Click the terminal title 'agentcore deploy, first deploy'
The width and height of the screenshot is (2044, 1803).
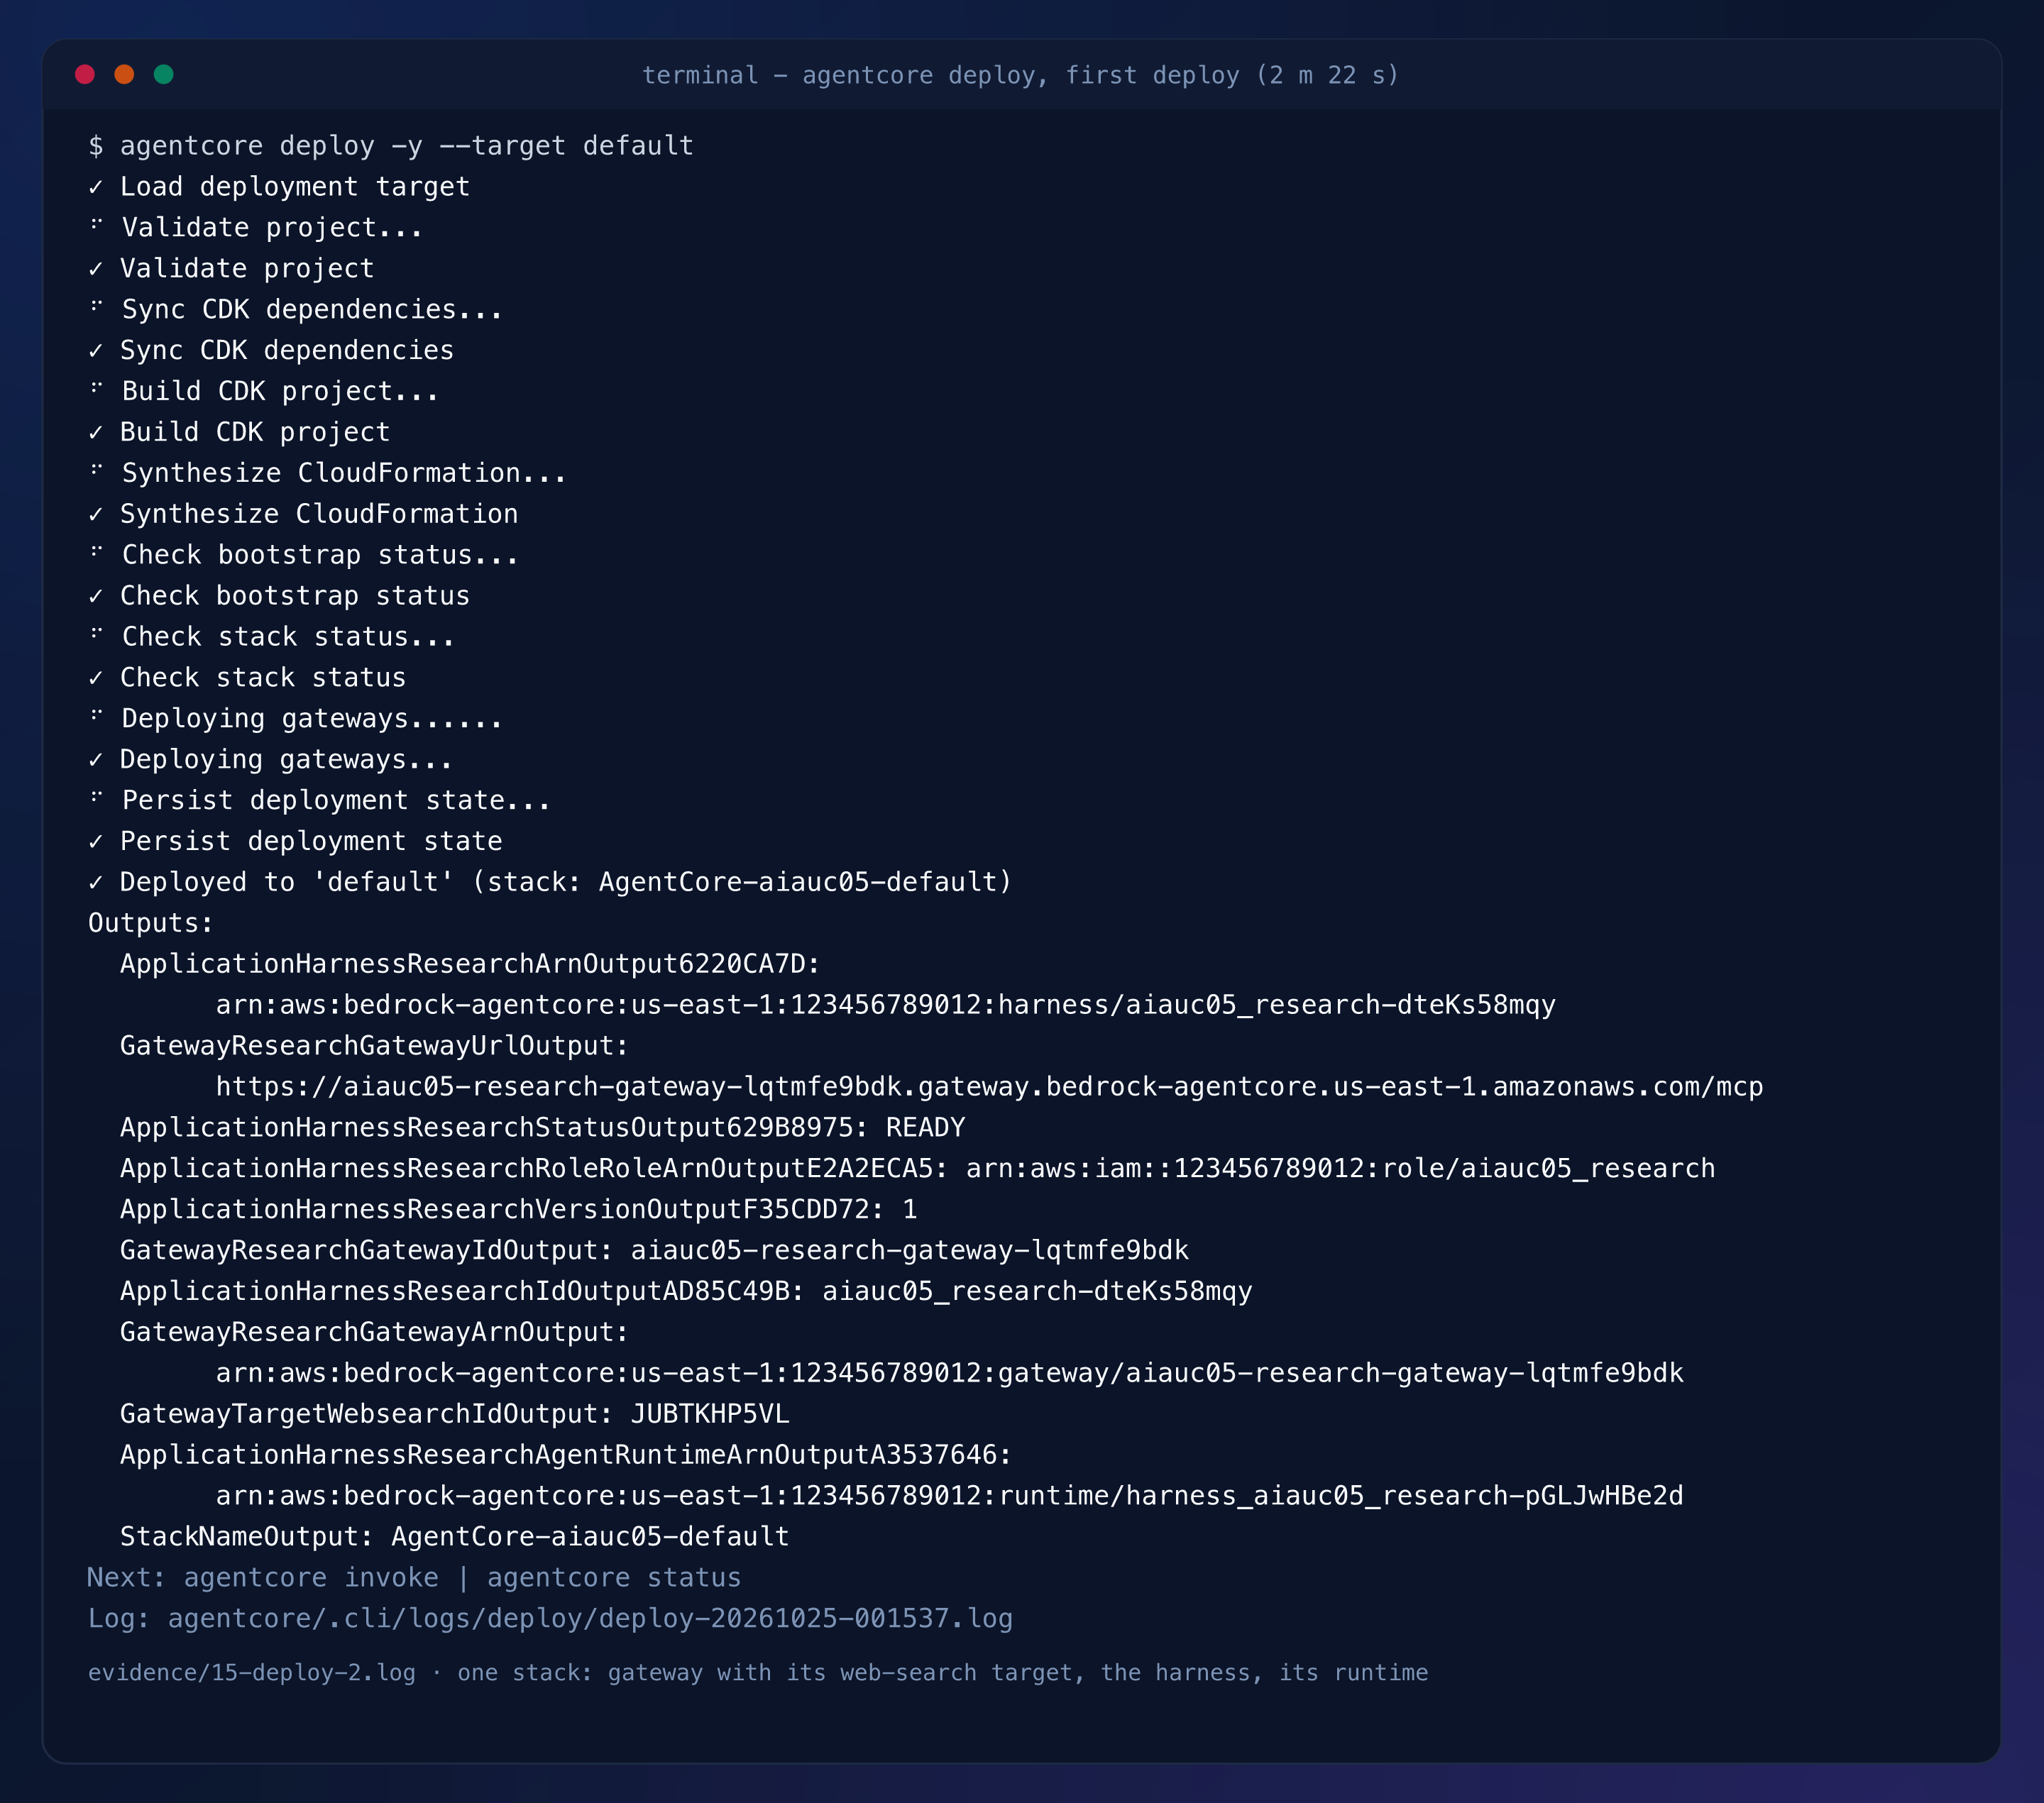(1020, 75)
